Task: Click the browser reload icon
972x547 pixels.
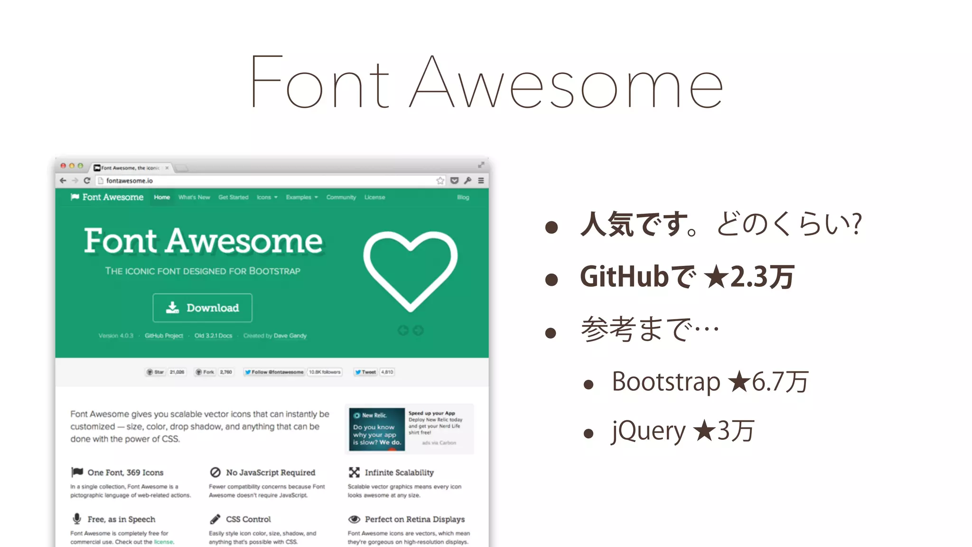Action: 87,180
